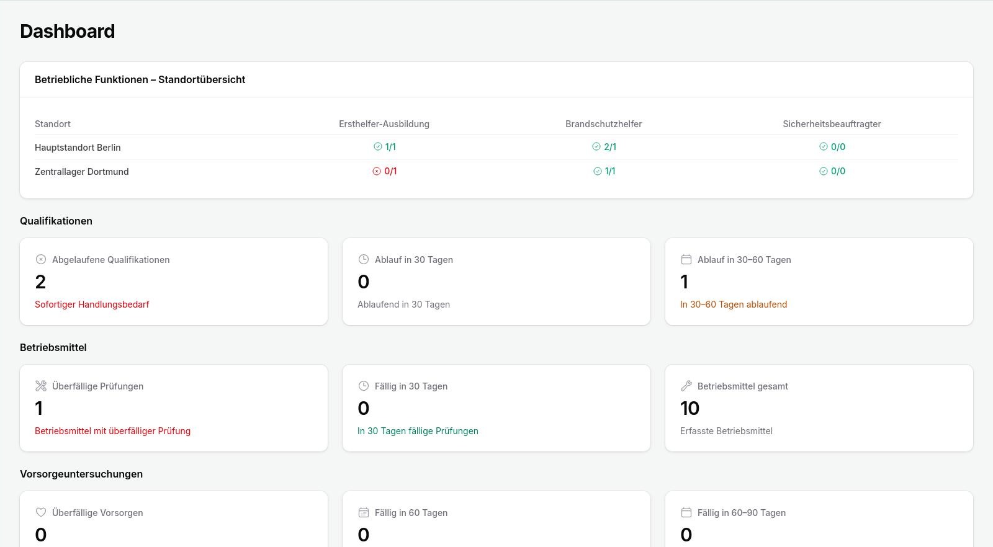The height and width of the screenshot is (547, 993).
Task: Click the green check icon for Berlin Ersthelfer-Ausbildung
Action: 377,147
